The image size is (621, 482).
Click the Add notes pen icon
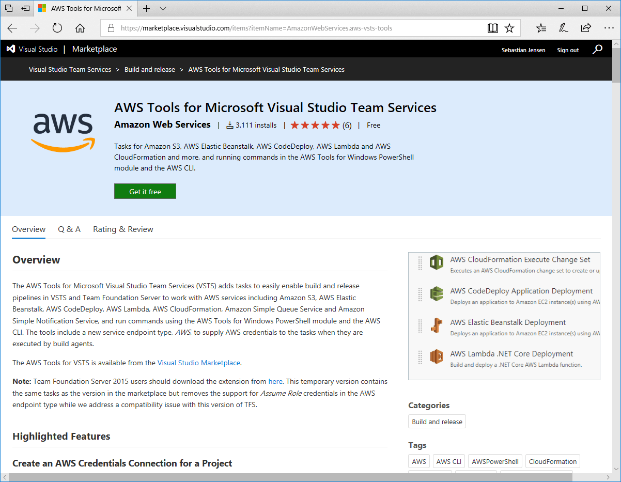563,28
